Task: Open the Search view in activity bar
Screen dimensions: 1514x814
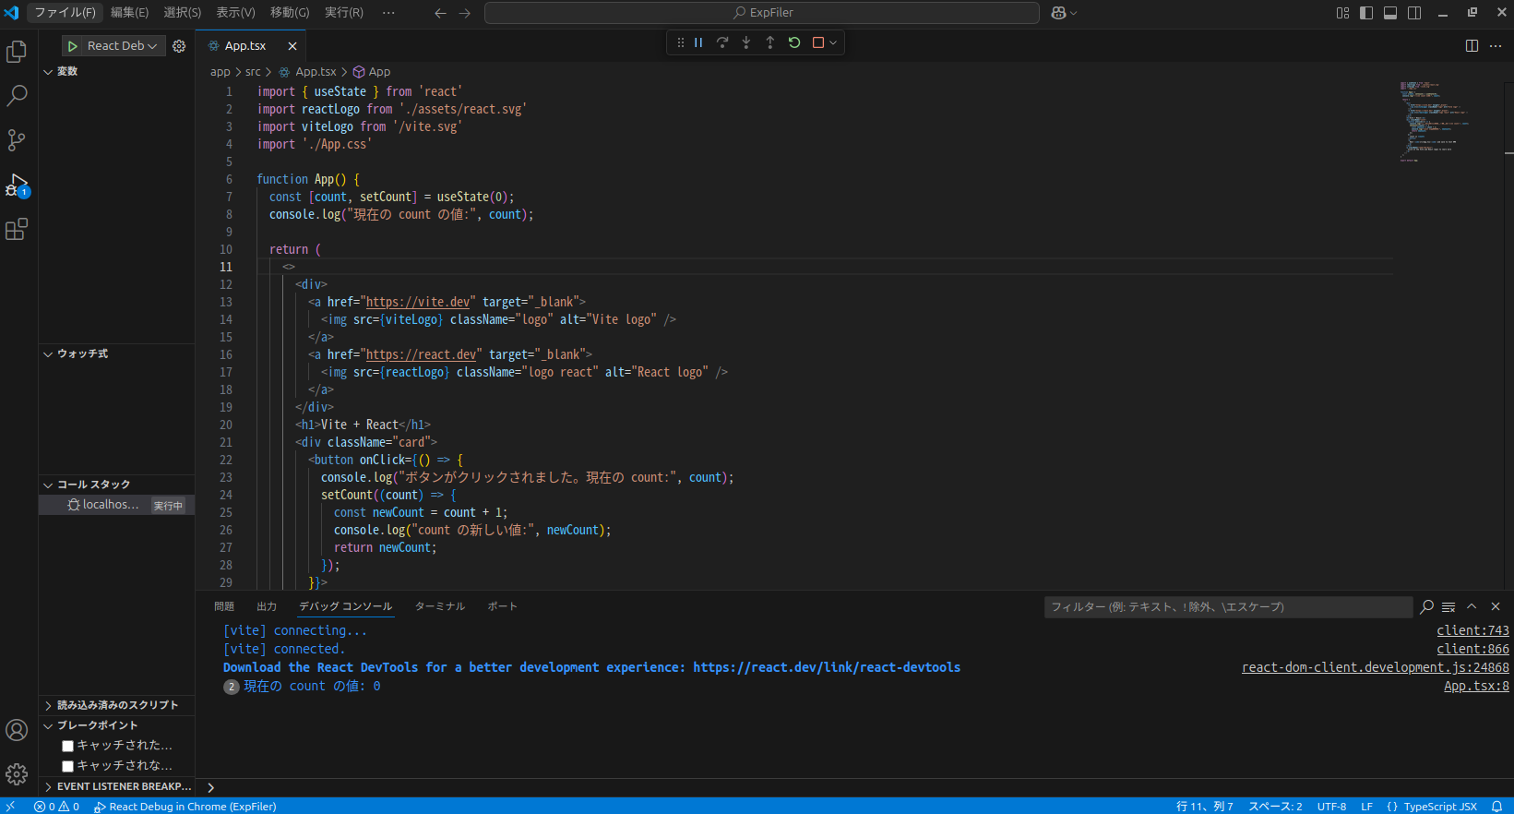Action: 17,96
